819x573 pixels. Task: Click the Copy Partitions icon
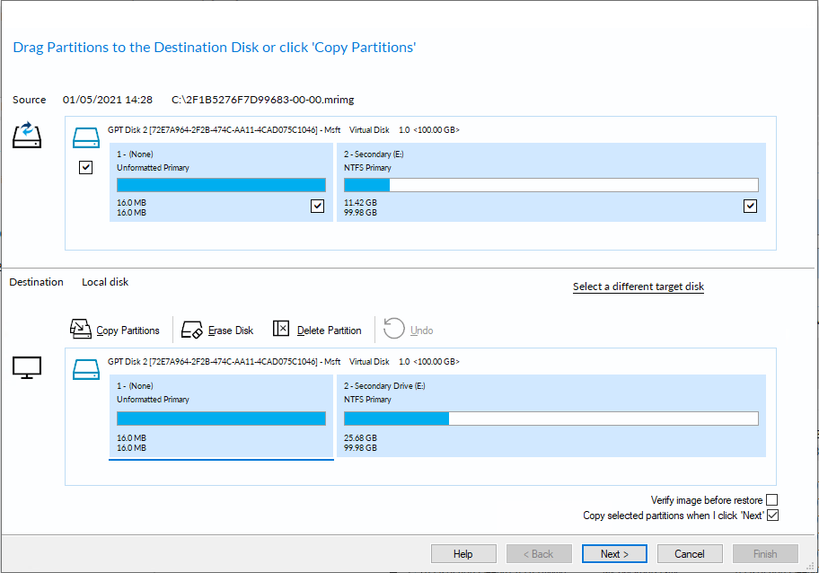pyautogui.click(x=81, y=330)
